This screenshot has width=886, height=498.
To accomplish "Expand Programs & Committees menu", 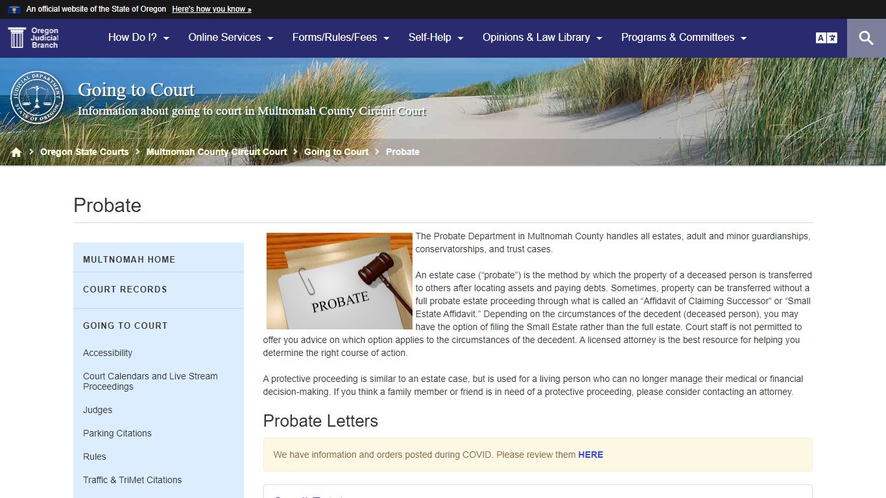I will pos(684,38).
